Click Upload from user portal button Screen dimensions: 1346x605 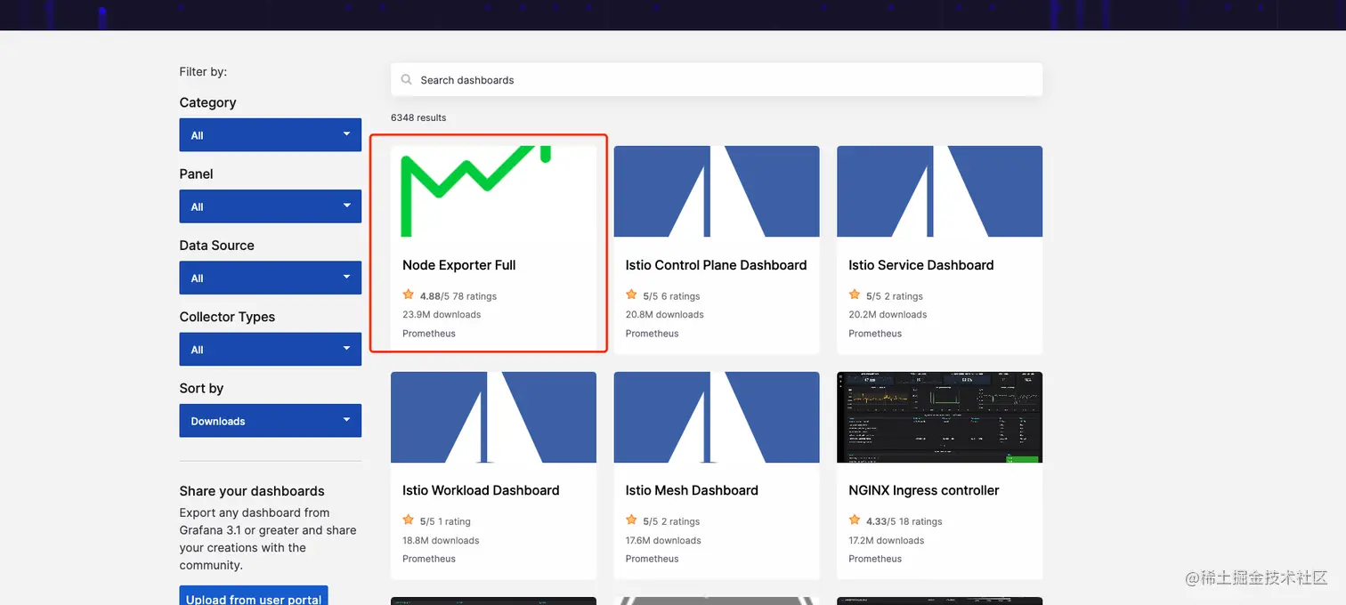(254, 595)
